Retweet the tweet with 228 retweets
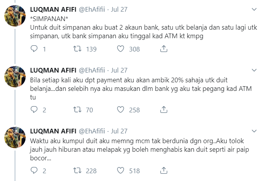The image size is (261, 181). point(77,170)
